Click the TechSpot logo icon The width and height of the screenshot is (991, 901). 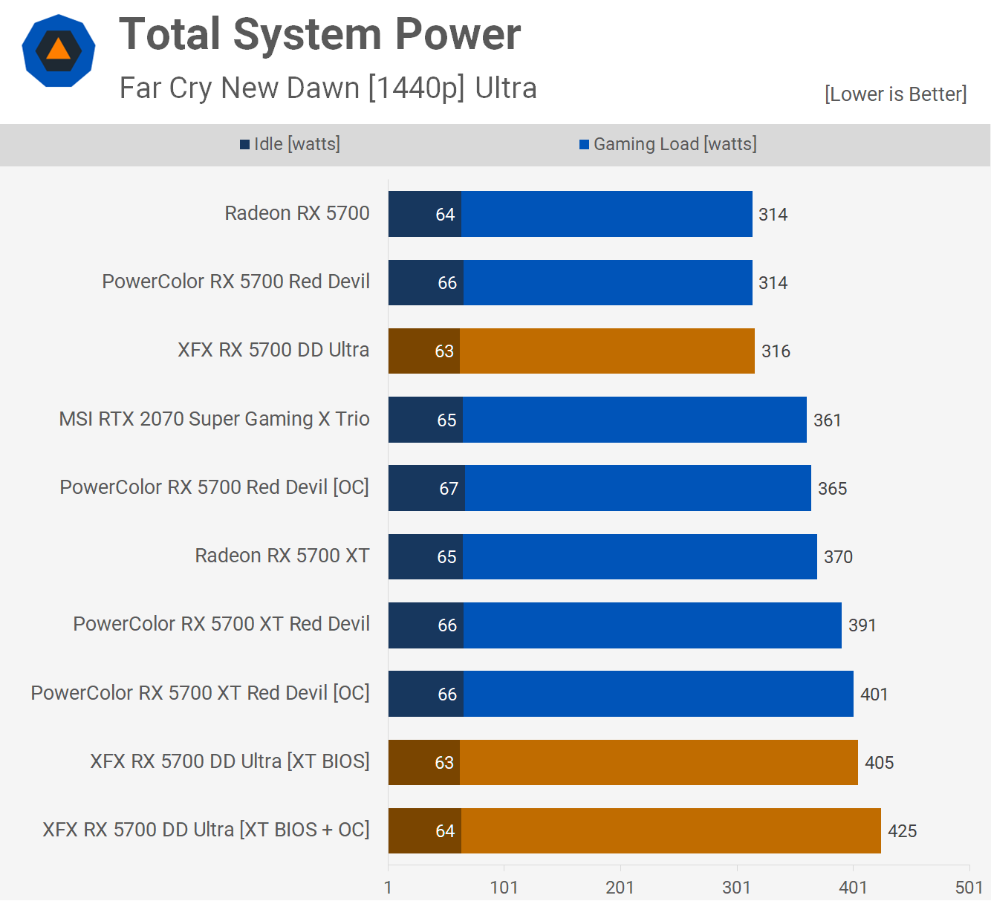coord(59,51)
